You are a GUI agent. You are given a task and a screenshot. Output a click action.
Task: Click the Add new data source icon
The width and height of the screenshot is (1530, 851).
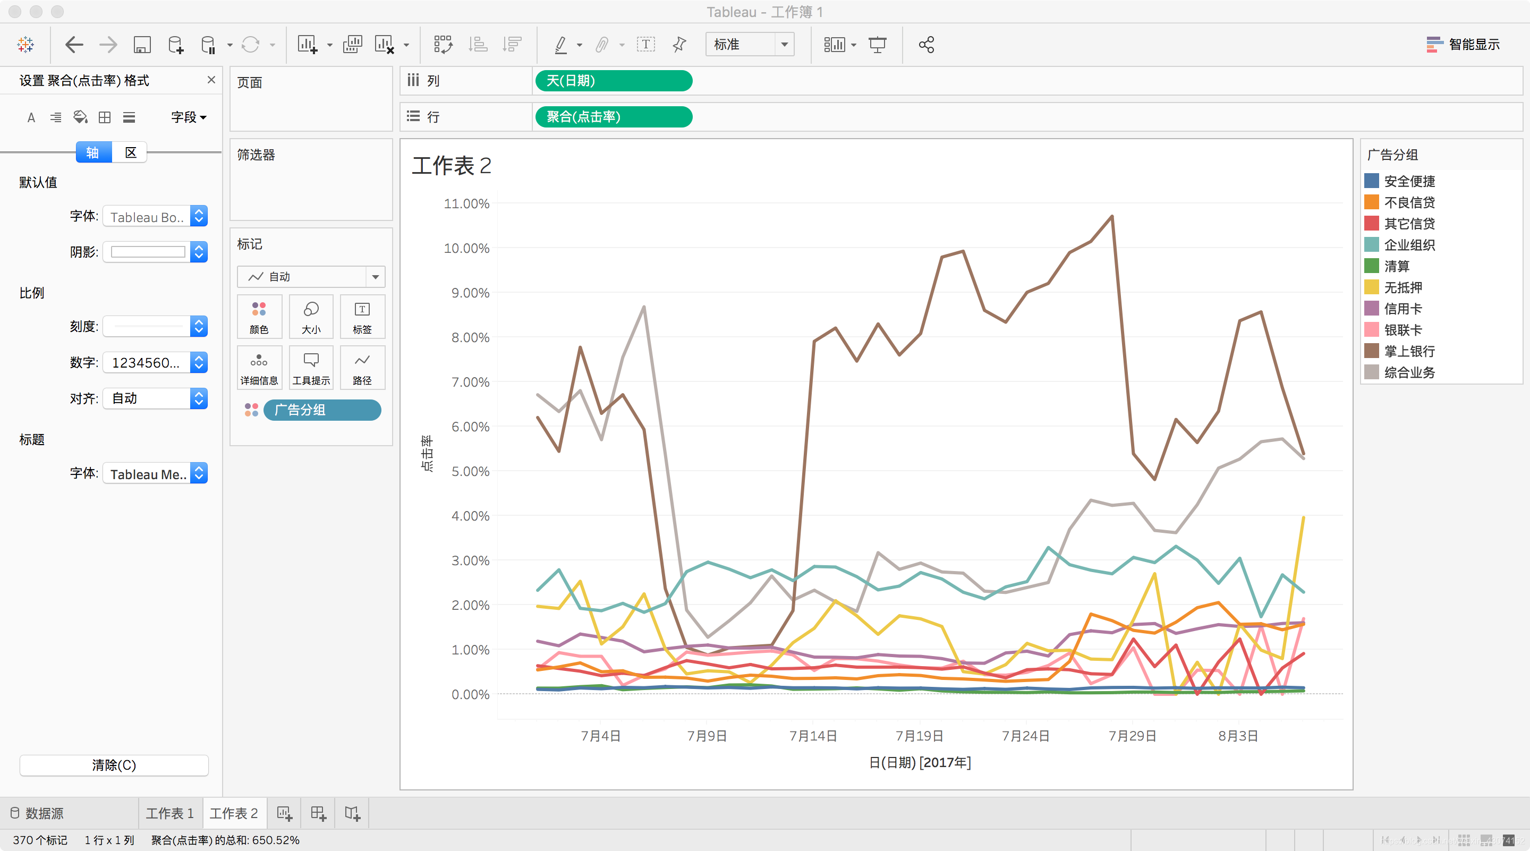point(176,45)
